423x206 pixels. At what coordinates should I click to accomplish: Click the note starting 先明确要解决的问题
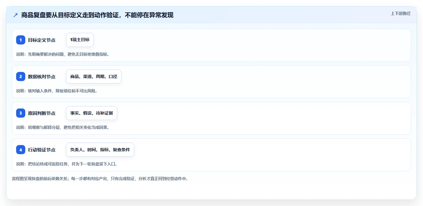(x=63, y=54)
